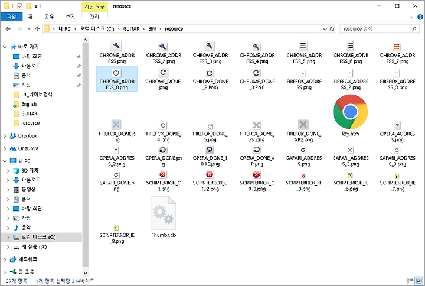This screenshot has width=425, height=286.
Task: Select the OPERA_DONE_10.10.png file
Action: [210, 156]
